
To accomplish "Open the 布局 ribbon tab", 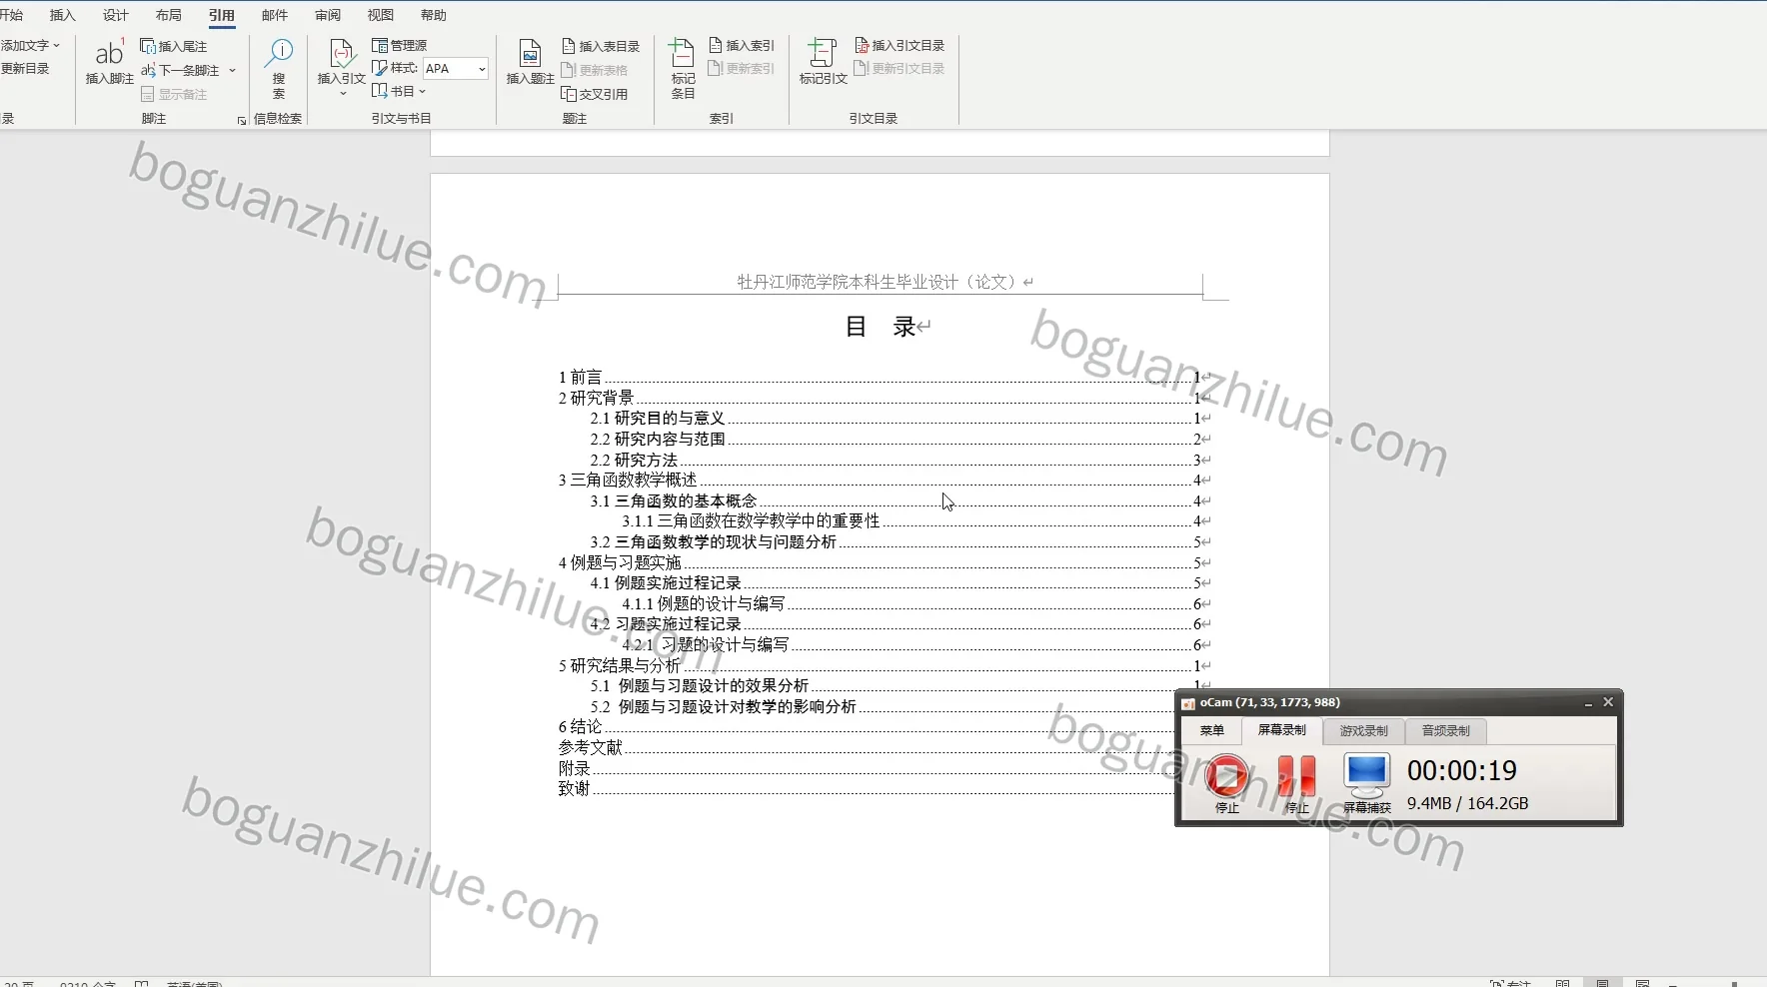I will tap(168, 15).
